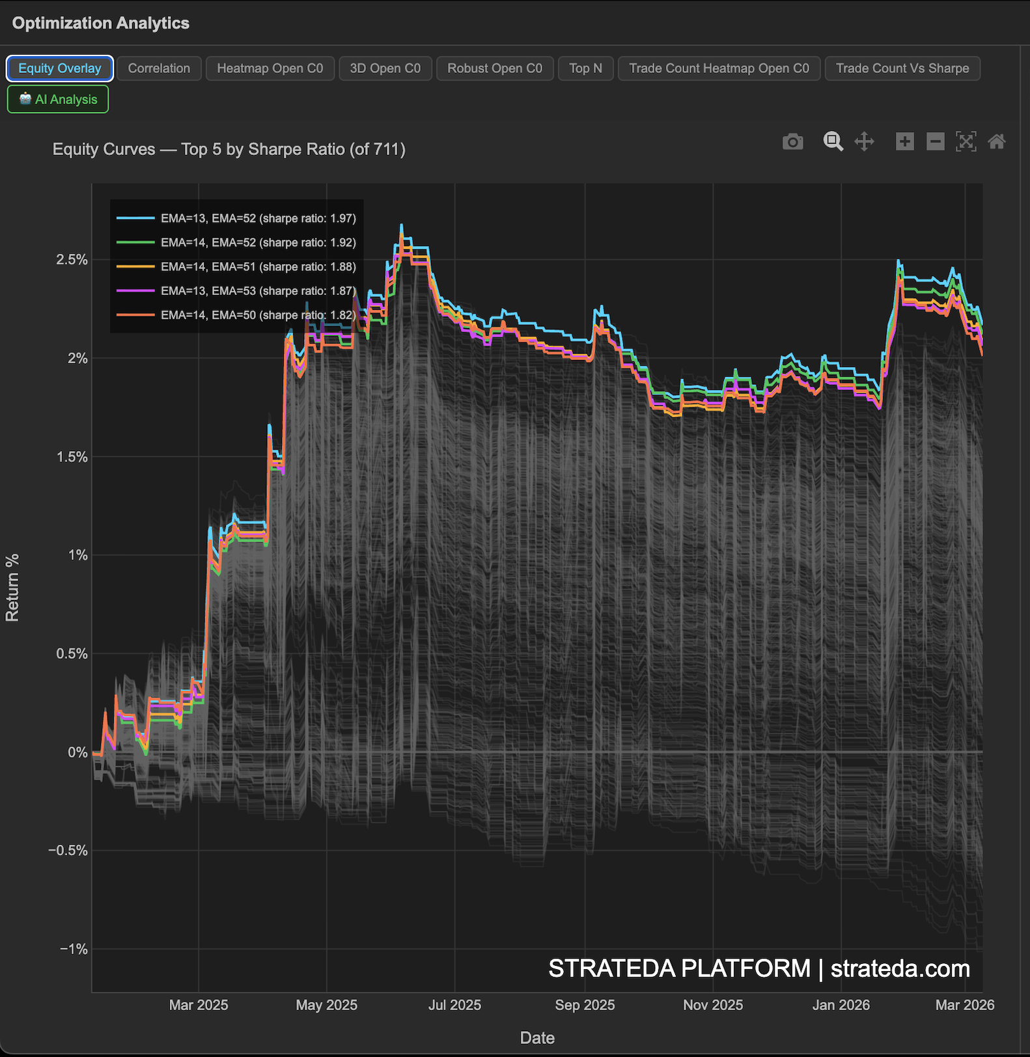Switch to the Correlation tab
Screen dimensions: 1030x1057
coord(159,68)
